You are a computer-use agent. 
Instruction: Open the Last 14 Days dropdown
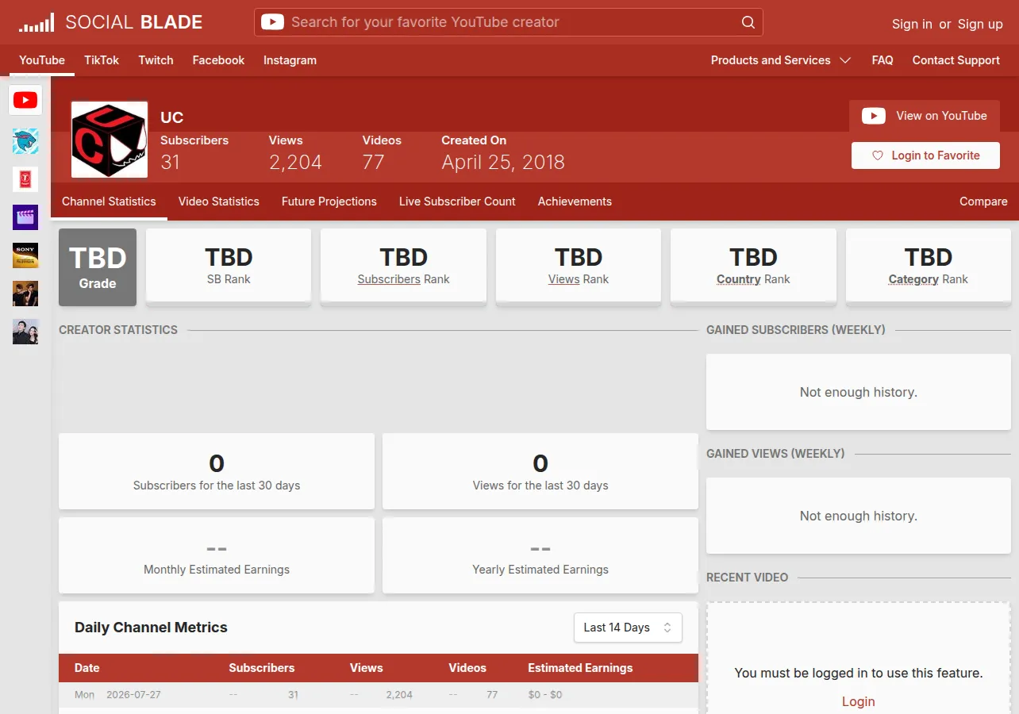tap(628, 628)
